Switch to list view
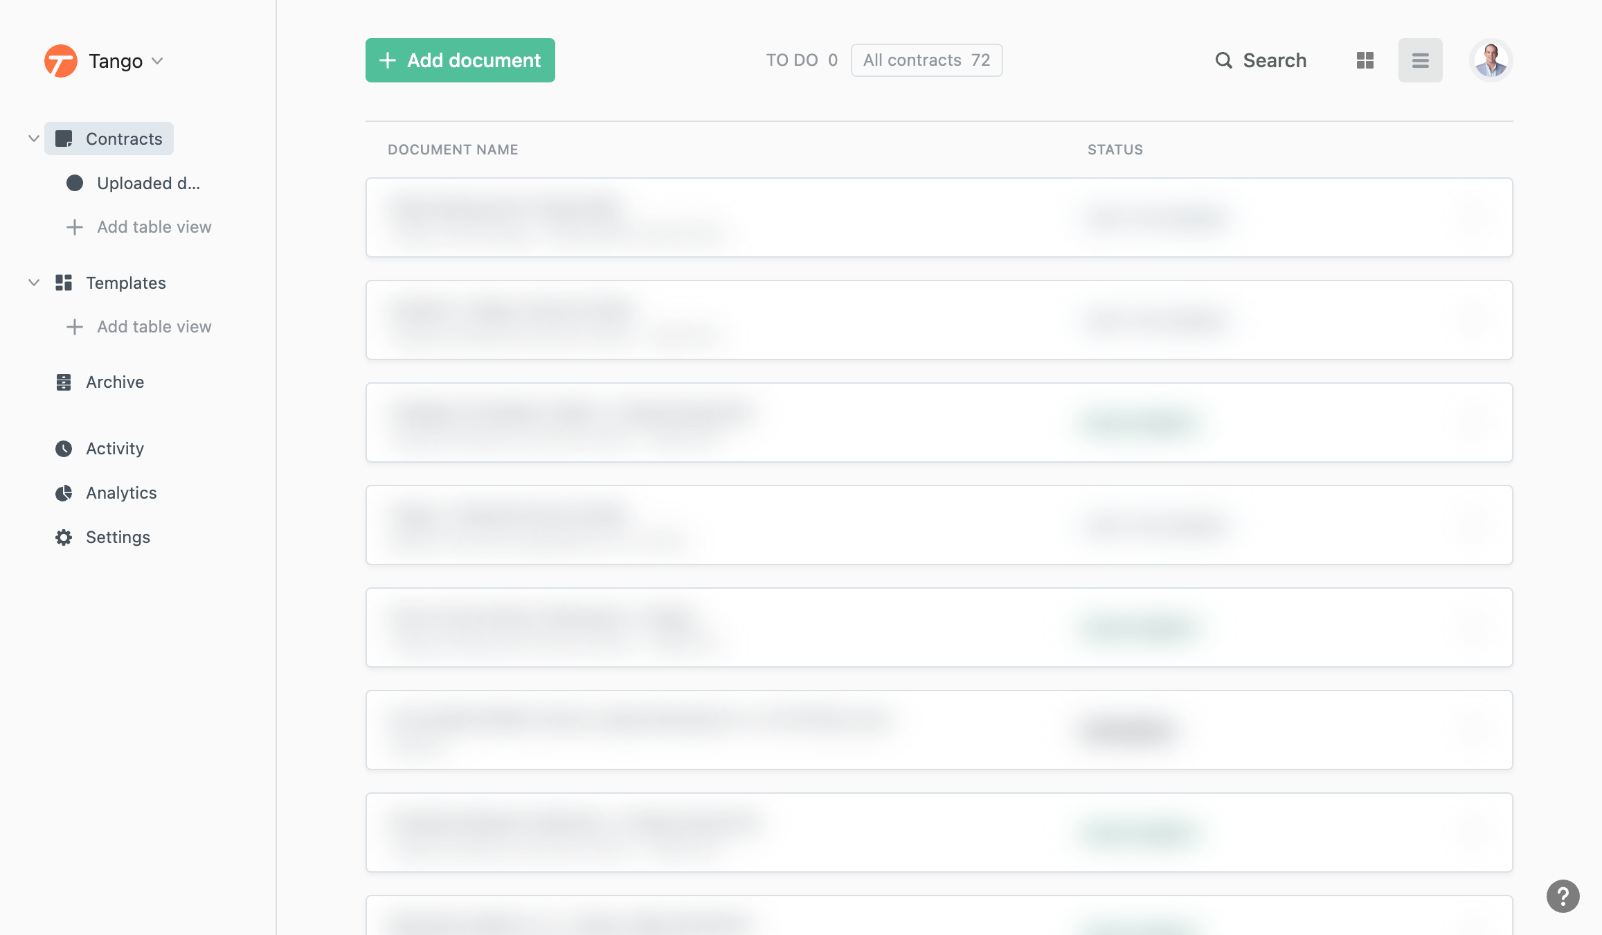1602x935 pixels. pos(1421,60)
